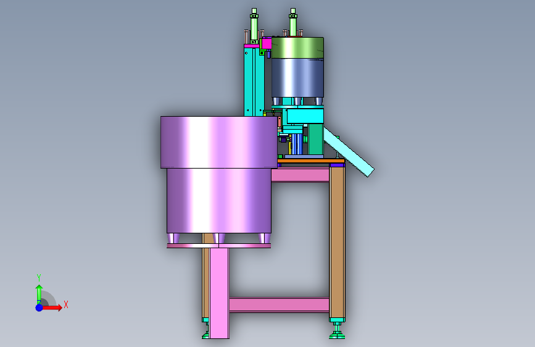This screenshot has width=535, height=347.
Task: Select the lower pink horizontal crossbar
Action: (279, 305)
